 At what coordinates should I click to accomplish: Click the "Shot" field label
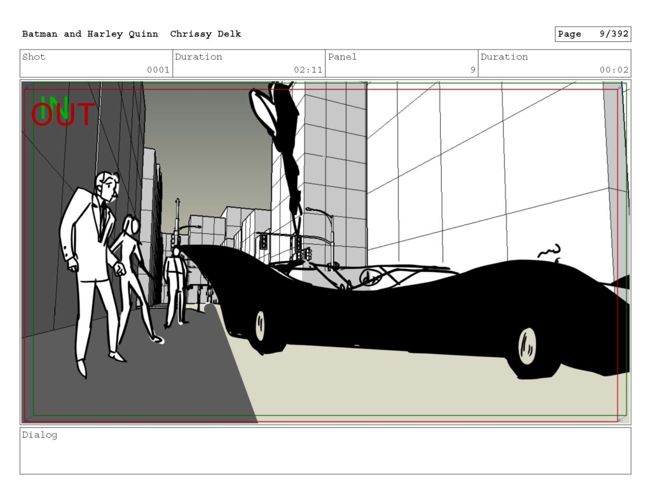(x=34, y=57)
